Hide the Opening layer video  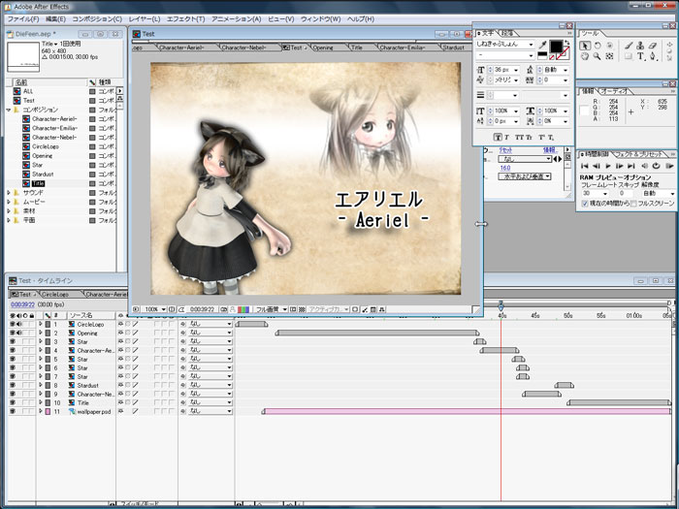pyautogui.click(x=12, y=333)
